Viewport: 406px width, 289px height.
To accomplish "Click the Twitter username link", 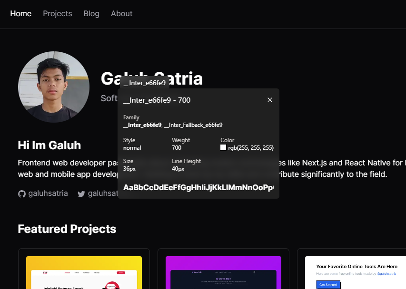I will [102, 193].
